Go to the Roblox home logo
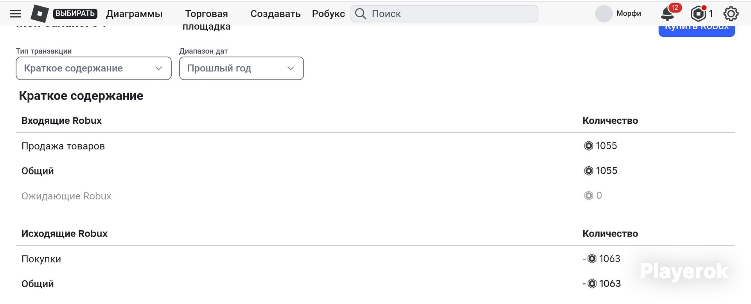Screen dimensions: 751x304 [x=40, y=14]
